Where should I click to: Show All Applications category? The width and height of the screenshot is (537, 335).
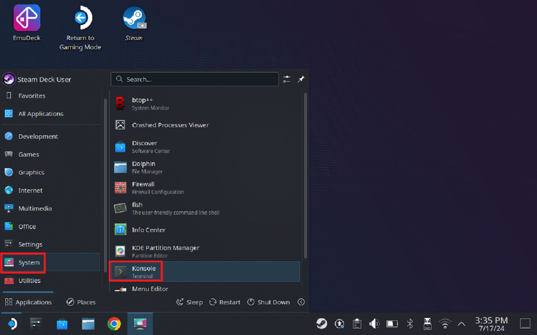click(x=51, y=114)
